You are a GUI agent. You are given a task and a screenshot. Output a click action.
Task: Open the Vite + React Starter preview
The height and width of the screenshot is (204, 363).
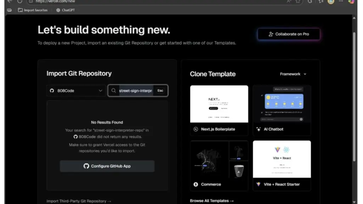click(x=282, y=159)
